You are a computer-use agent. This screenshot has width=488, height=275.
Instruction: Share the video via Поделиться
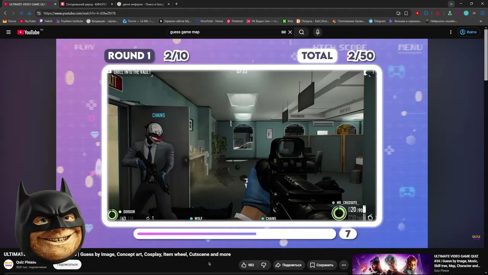[x=288, y=265]
